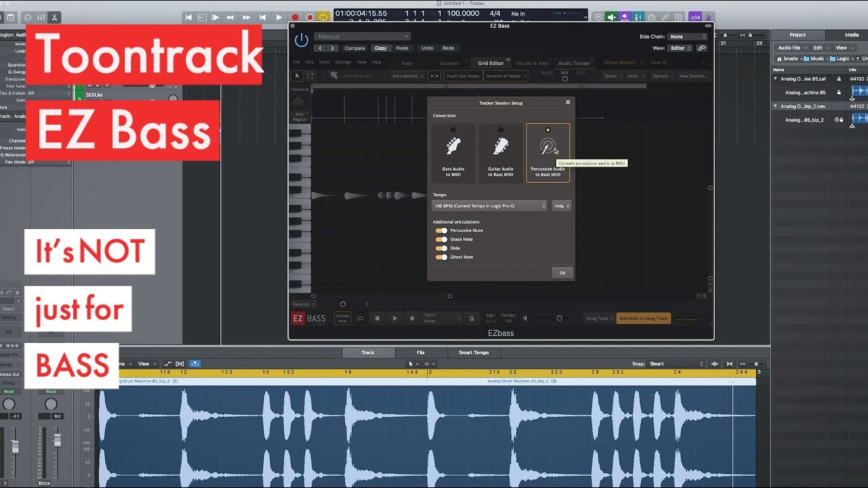Open the Song Track dropdown
Image resolution: width=868 pixels, height=488 pixels.
[599, 318]
